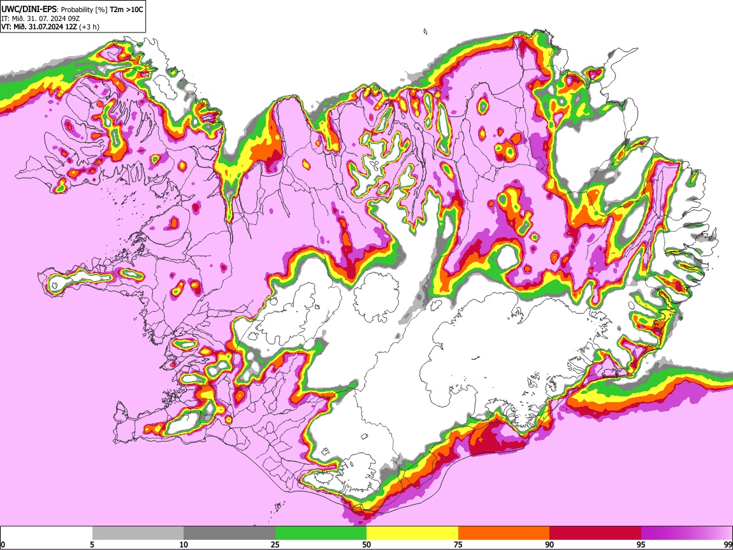Click the legend label '95'
The height and width of the screenshot is (550, 733).
pyautogui.click(x=641, y=544)
